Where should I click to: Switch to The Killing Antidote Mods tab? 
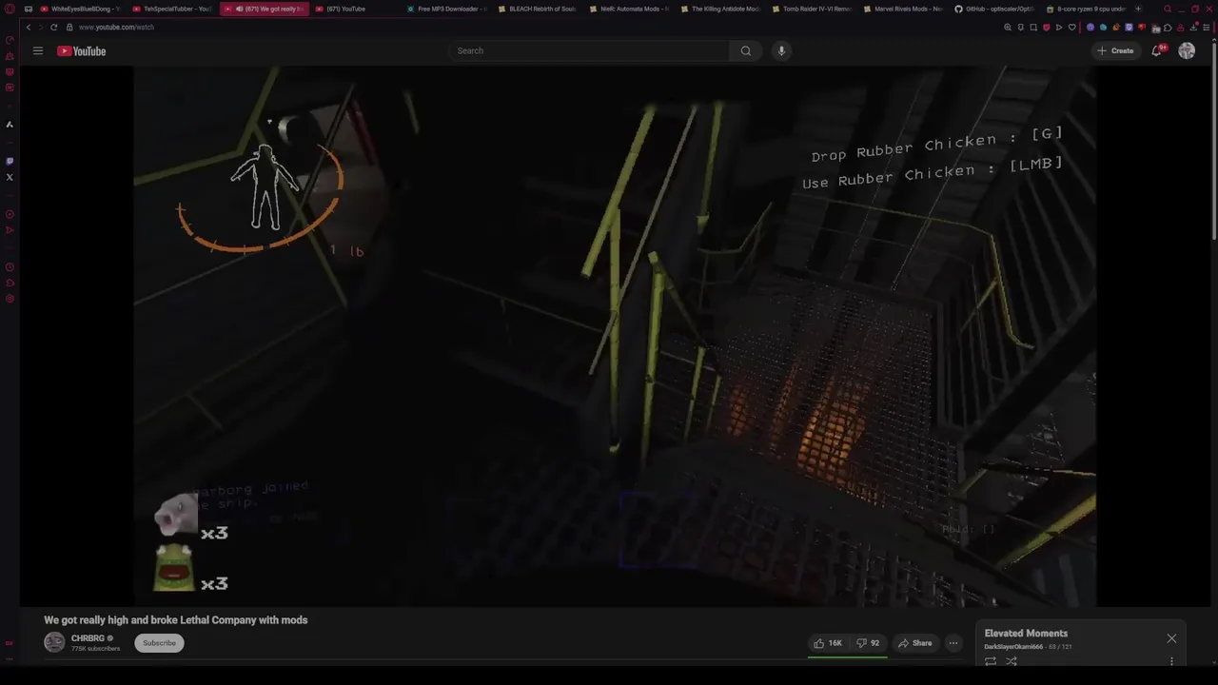point(719,9)
